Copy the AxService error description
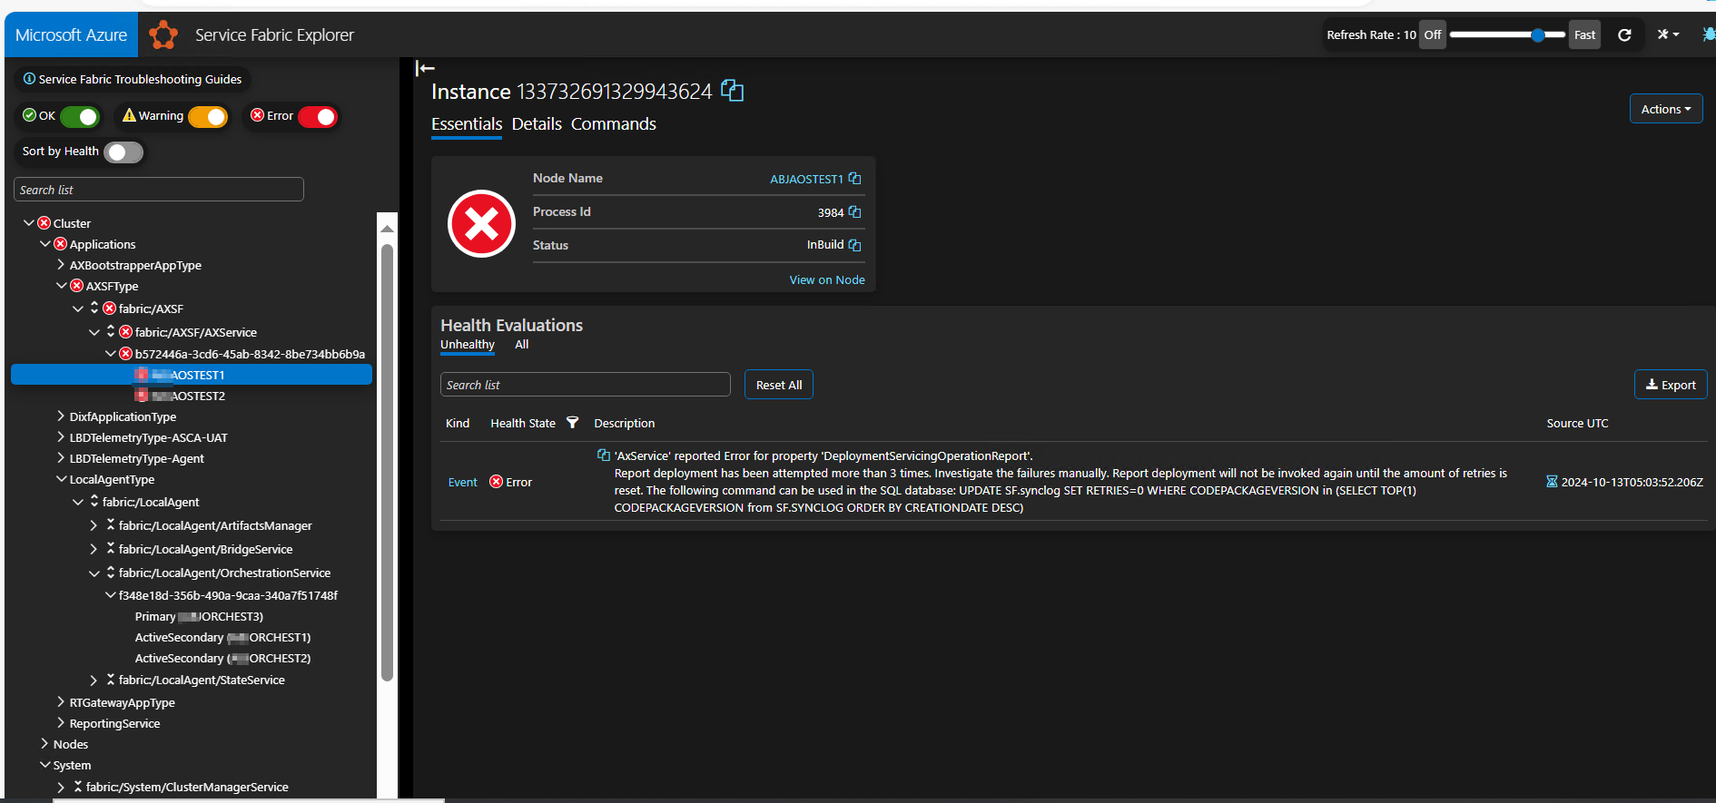This screenshot has height=803, width=1716. [x=603, y=455]
